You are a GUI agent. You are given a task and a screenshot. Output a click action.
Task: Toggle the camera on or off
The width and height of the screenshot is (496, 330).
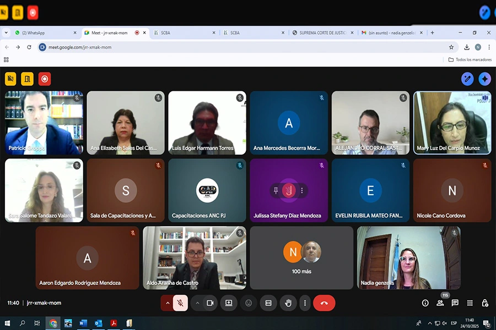[210, 303]
